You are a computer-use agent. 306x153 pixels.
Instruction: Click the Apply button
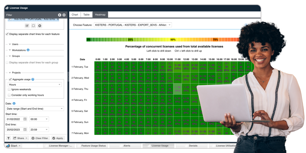(58, 138)
